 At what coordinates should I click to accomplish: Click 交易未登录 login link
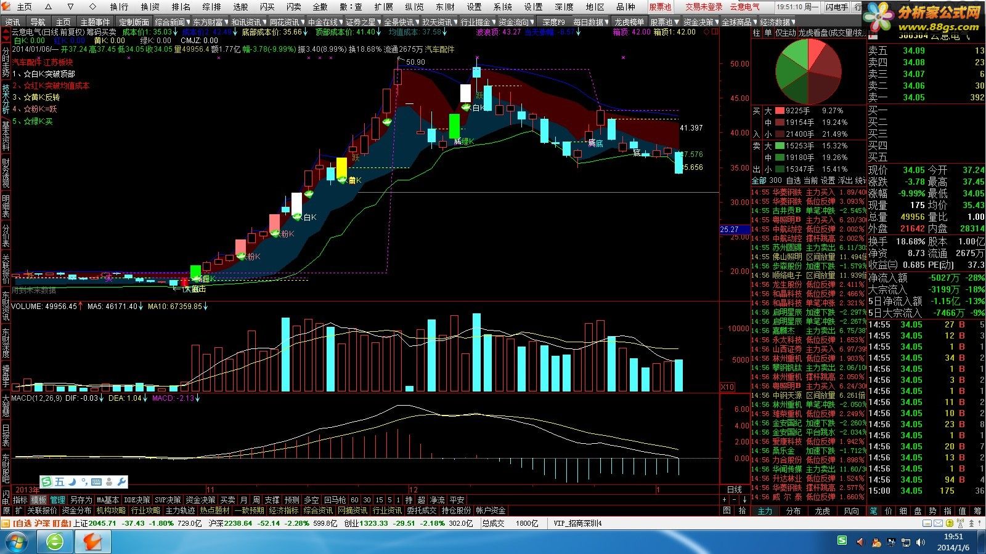coord(704,7)
